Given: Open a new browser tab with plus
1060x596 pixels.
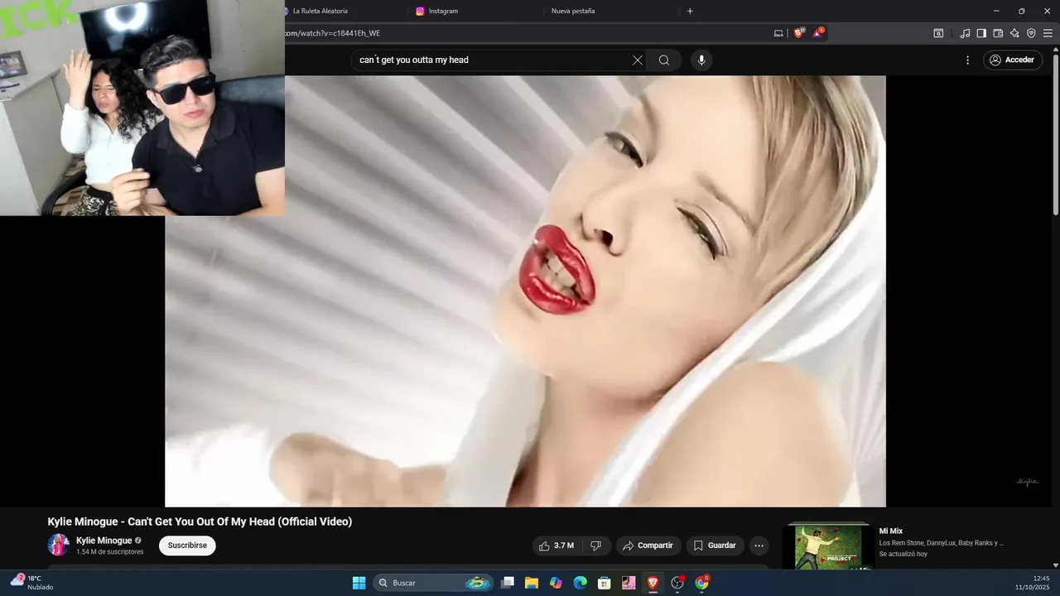Looking at the screenshot, I should [x=690, y=11].
